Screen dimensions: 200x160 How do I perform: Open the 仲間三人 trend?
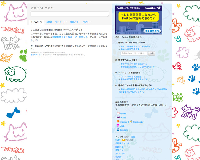119,150
